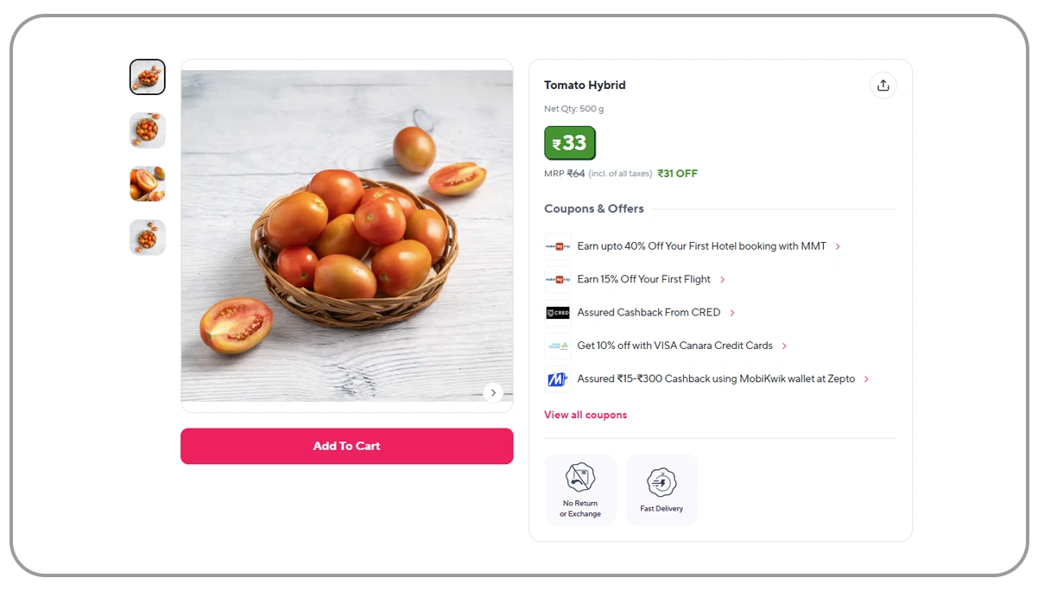Click the MobiKwik wallet logo icon
Screen dimensions: 1038x591
point(558,379)
